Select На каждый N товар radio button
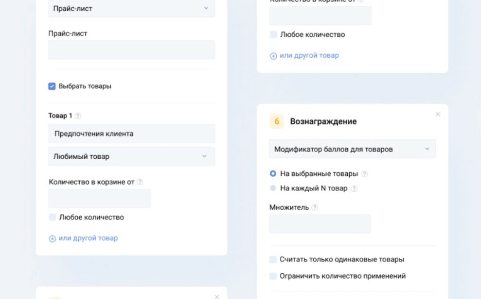Screen dimensions: 481x299 (x=273, y=188)
